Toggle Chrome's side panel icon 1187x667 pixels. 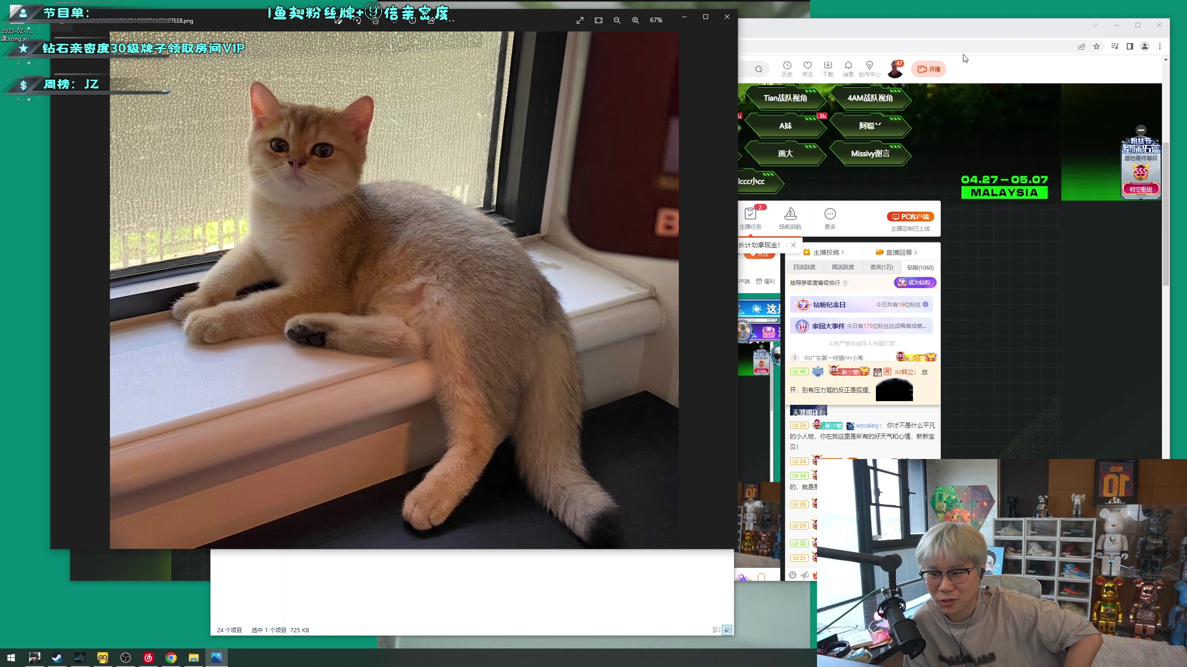1130,46
